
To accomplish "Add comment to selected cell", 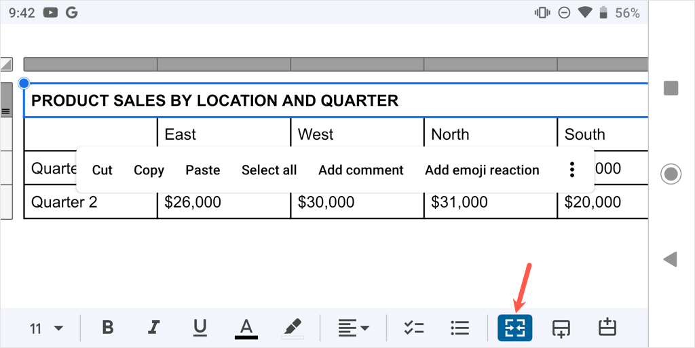I will tap(360, 170).
